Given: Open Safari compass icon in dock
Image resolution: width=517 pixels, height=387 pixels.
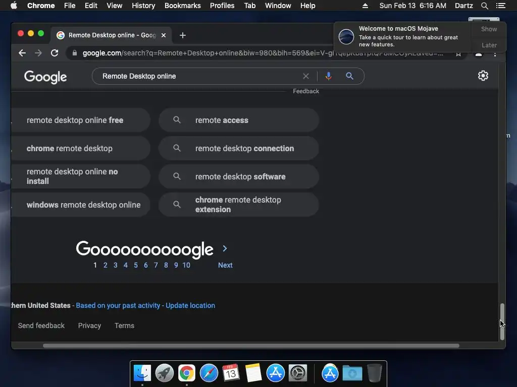Looking at the screenshot, I should (209, 373).
